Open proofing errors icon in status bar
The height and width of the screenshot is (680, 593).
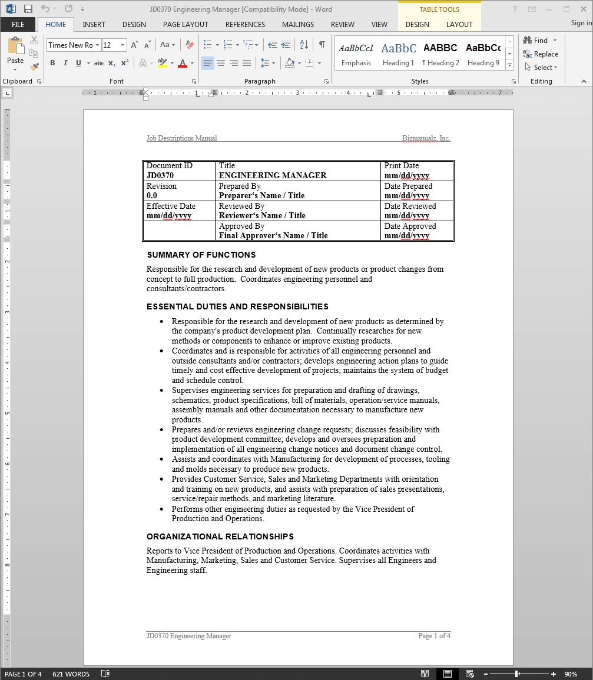point(105,674)
